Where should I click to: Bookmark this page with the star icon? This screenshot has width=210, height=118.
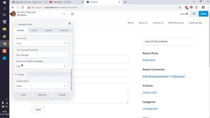(180, 8)
